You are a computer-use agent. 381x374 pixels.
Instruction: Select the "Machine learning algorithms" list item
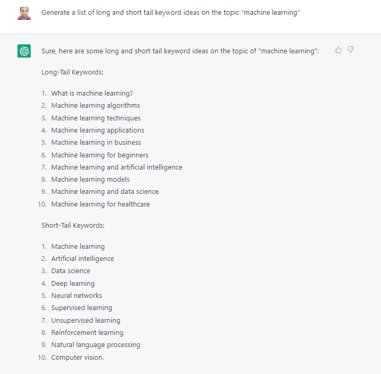click(x=96, y=106)
